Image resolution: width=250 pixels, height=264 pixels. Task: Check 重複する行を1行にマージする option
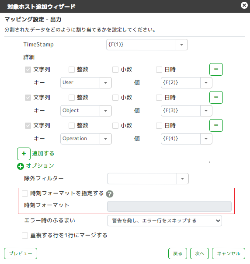click(x=25, y=236)
